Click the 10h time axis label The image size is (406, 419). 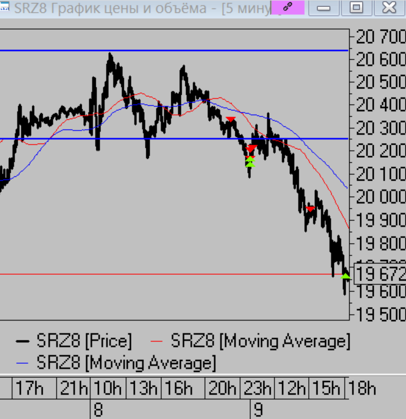click(108, 388)
